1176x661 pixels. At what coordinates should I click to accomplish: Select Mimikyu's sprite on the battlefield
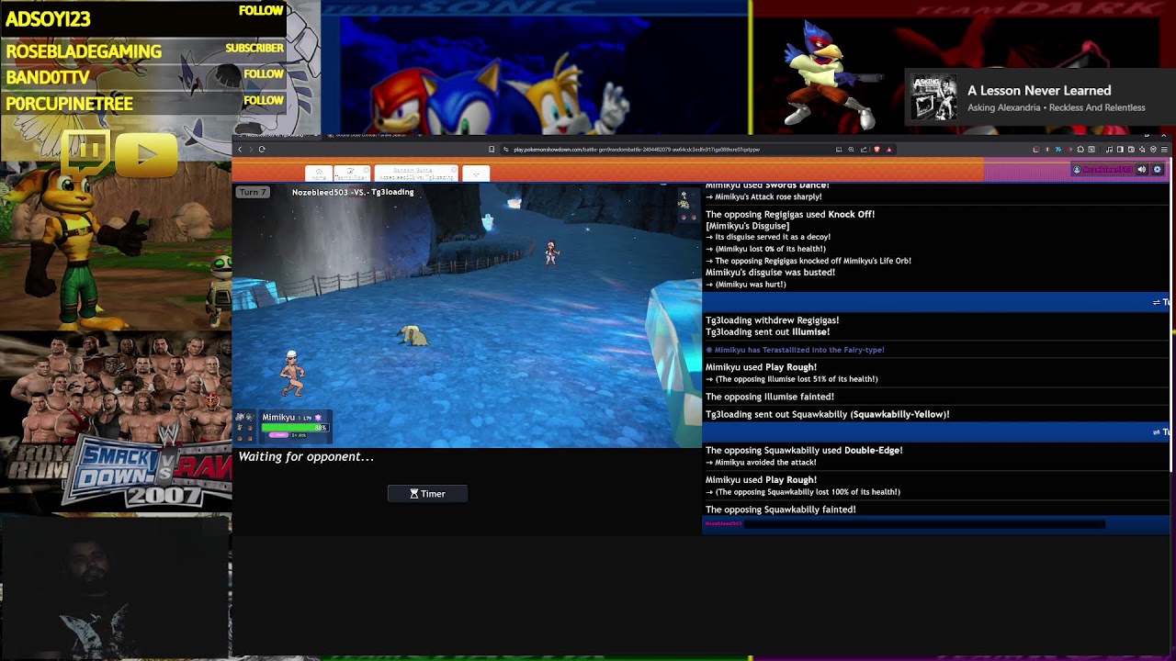point(413,336)
